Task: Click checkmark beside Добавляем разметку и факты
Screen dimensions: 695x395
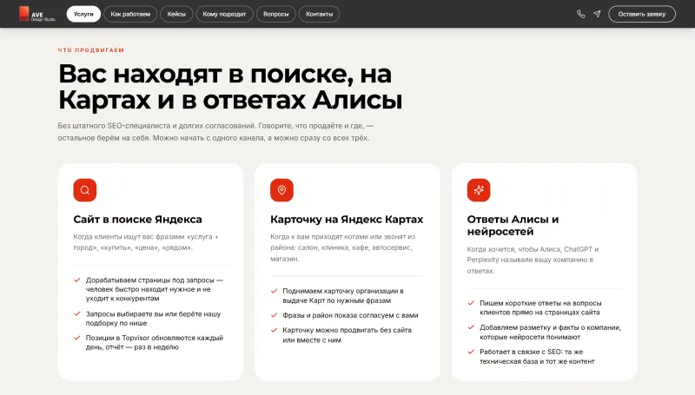Action: tap(471, 327)
